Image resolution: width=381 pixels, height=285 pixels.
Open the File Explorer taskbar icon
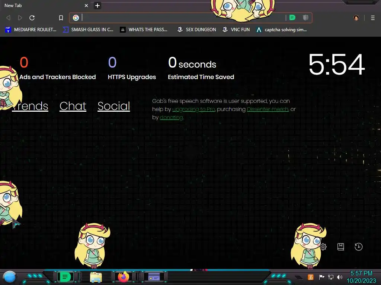(96, 277)
